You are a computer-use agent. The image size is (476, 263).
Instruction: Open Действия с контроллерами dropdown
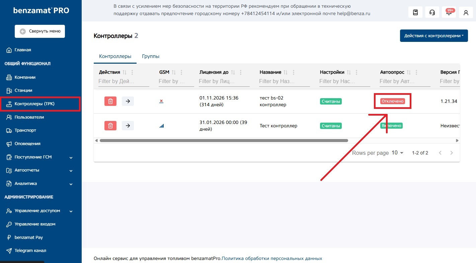coord(434,36)
